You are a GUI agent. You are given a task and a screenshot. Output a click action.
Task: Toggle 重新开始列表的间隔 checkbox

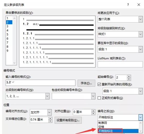99,84
